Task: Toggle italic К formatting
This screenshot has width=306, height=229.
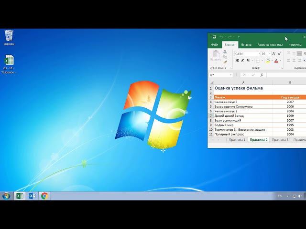Action: pyautogui.click(x=242, y=61)
